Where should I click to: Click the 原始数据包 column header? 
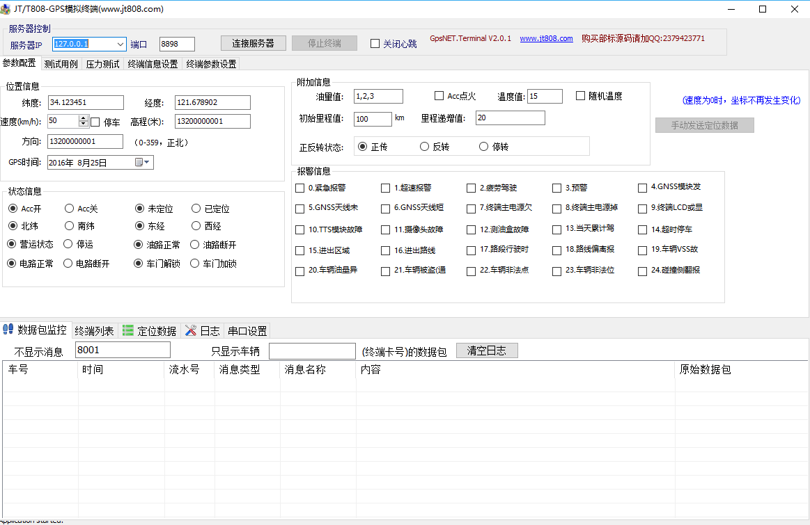[x=742, y=370]
